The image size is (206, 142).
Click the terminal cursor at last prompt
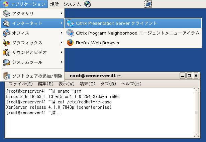pyautogui.click(x=59, y=112)
